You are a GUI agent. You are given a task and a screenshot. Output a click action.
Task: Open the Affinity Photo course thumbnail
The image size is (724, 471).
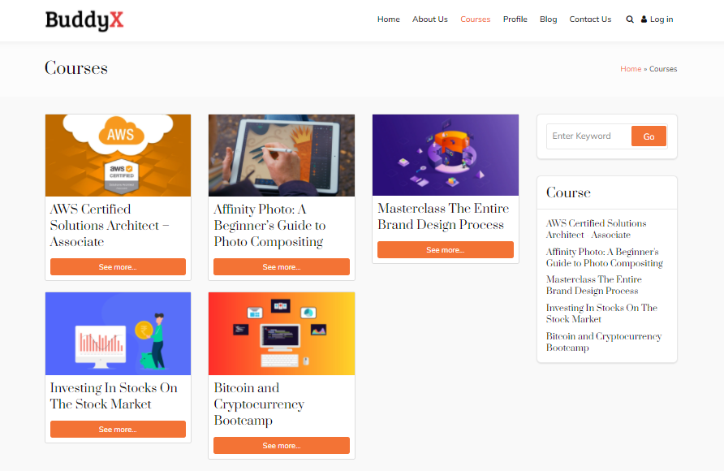click(x=282, y=155)
